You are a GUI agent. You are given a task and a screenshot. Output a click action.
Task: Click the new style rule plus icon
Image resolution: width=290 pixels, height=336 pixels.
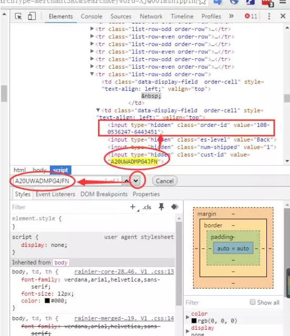tap(133, 207)
